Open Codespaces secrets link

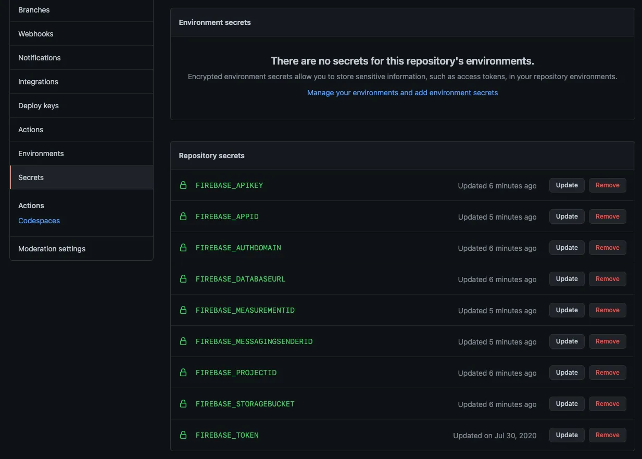coord(39,221)
